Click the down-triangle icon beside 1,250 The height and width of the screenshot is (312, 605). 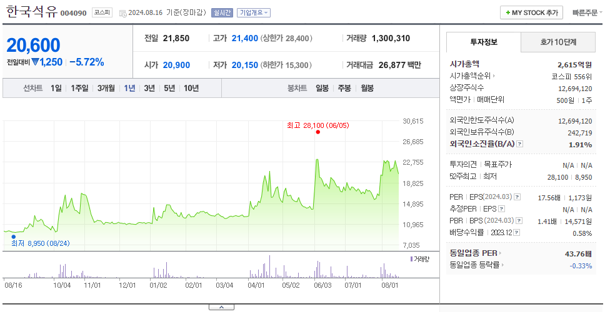point(36,62)
